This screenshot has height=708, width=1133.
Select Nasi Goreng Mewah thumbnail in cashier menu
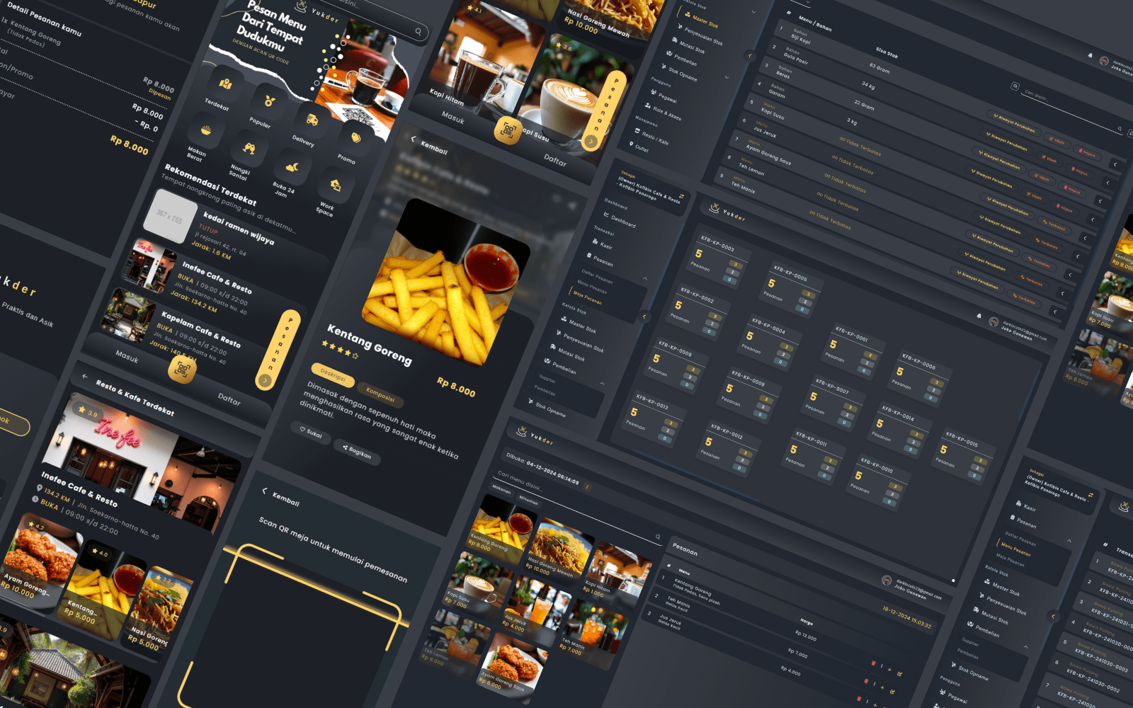click(x=559, y=549)
